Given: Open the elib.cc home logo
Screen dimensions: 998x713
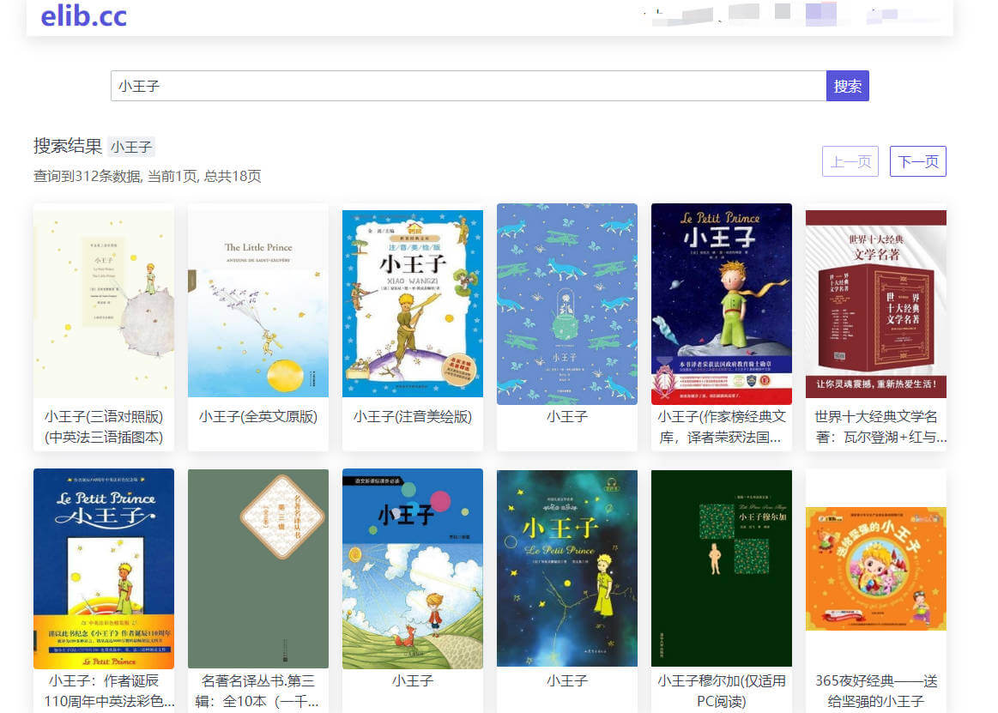Looking at the screenshot, I should (83, 16).
